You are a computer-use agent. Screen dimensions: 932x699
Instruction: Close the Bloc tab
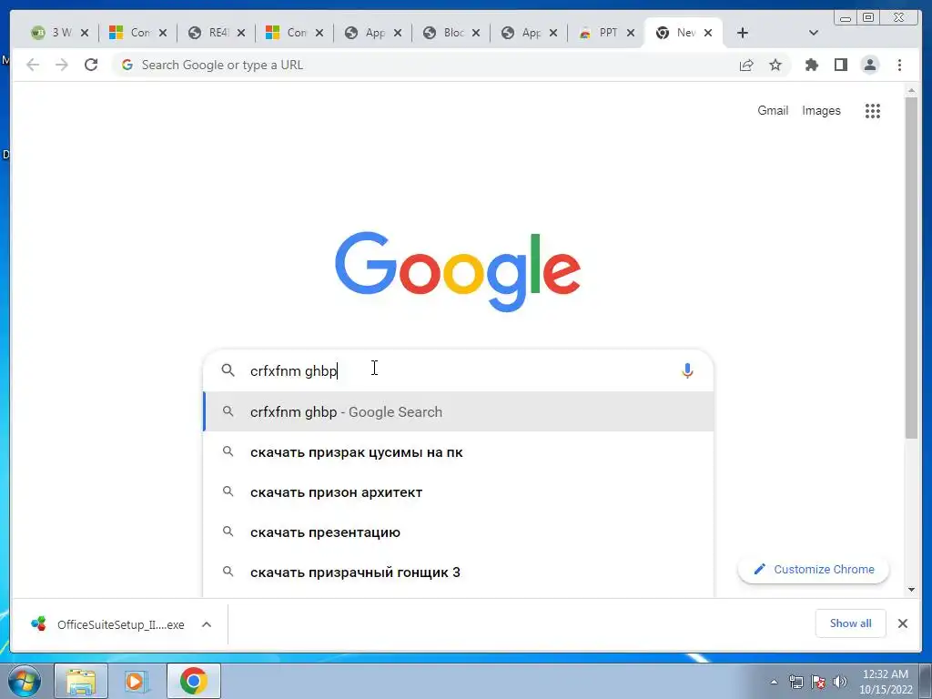[x=475, y=33]
